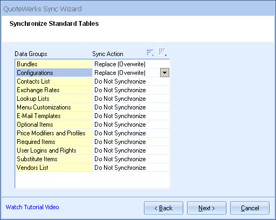The height and width of the screenshot is (220, 276).
Task: Click the Substitute Items sync action cell
Action: coord(131,159)
